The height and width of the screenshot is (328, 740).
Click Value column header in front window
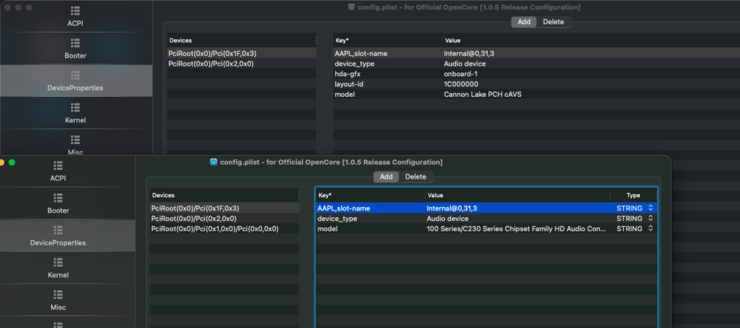(517, 195)
